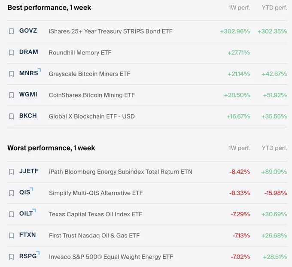Toggle the JJETF bookmark flag
Viewport: 292px width, 267px height.
(11, 172)
